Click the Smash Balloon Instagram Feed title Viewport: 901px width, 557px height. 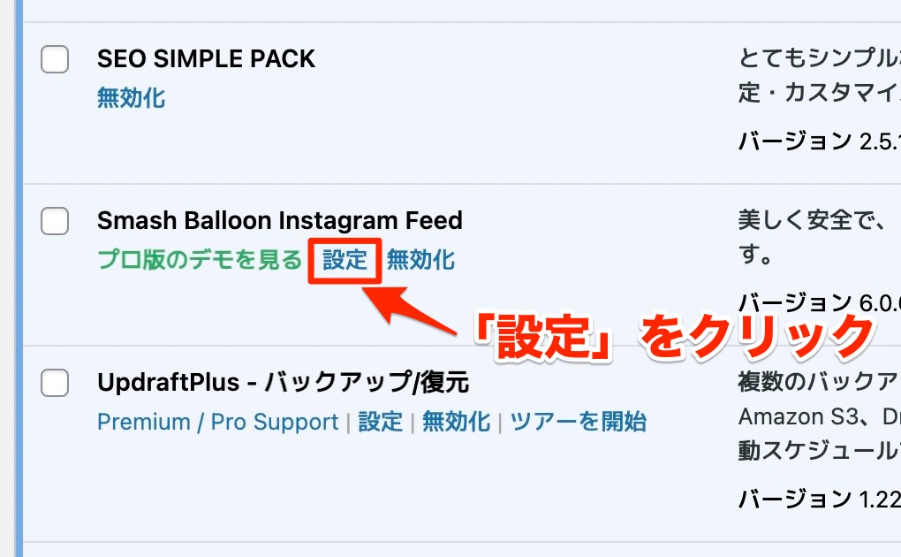point(280,220)
